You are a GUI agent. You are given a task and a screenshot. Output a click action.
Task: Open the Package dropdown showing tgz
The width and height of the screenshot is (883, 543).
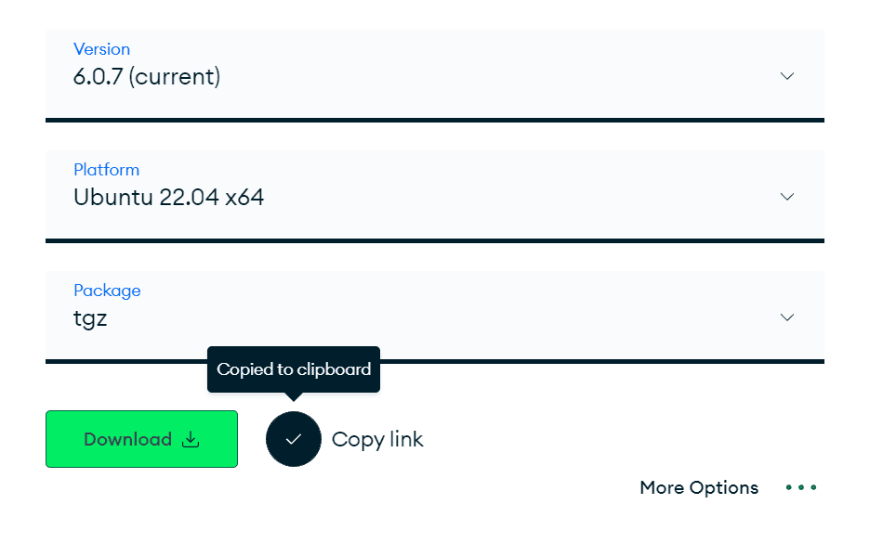coord(435,317)
